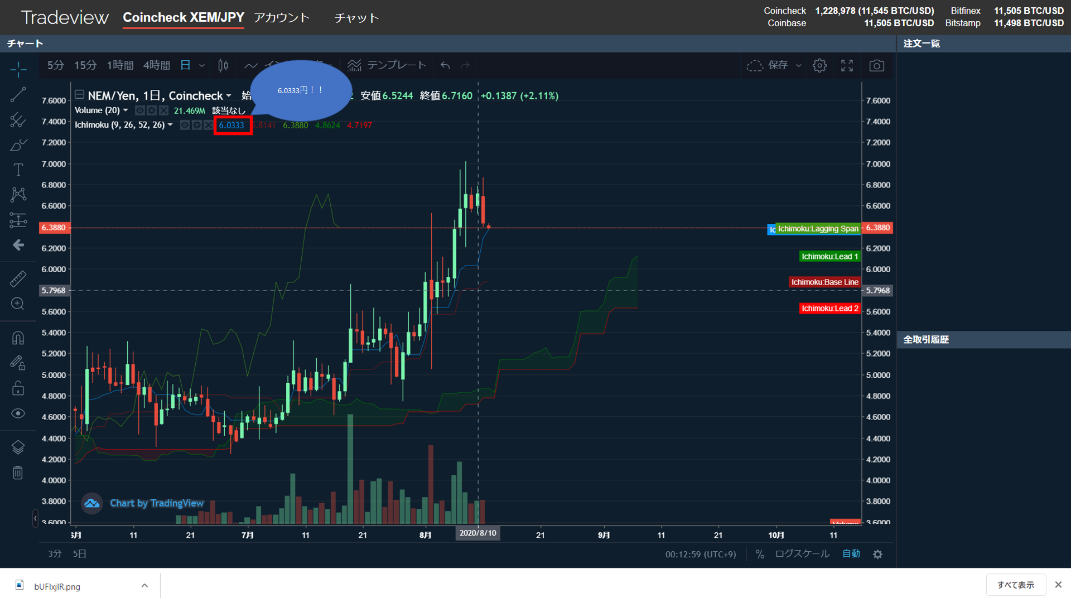Click すべて表示 to show all downloads

pyautogui.click(x=1016, y=585)
